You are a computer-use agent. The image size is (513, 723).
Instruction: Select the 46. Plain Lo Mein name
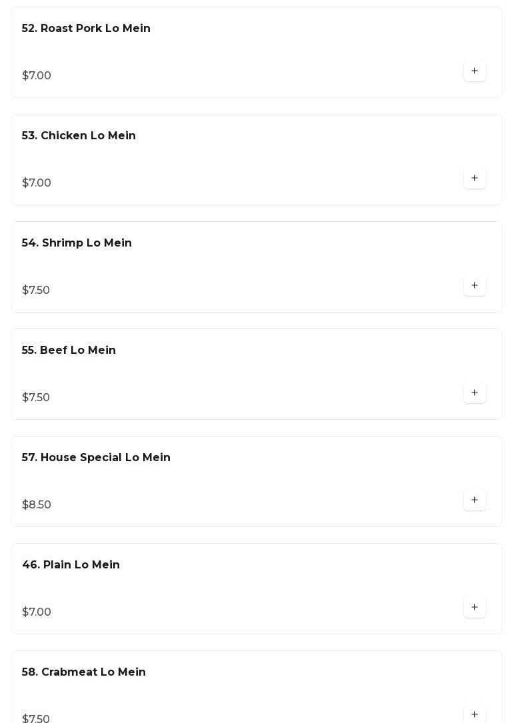pos(71,565)
